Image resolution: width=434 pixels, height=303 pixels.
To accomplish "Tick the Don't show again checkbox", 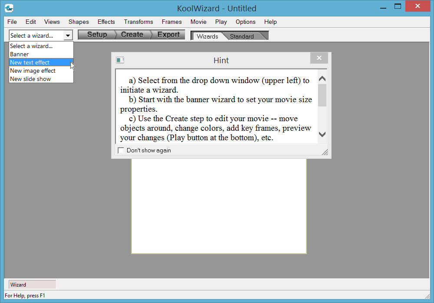I will point(121,150).
